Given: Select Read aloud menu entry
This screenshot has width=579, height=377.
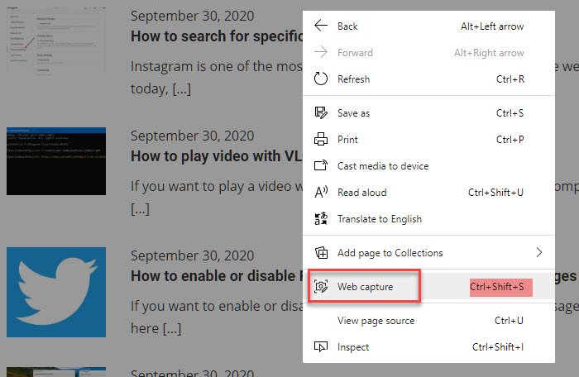Looking at the screenshot, I should tap(361, 193).
